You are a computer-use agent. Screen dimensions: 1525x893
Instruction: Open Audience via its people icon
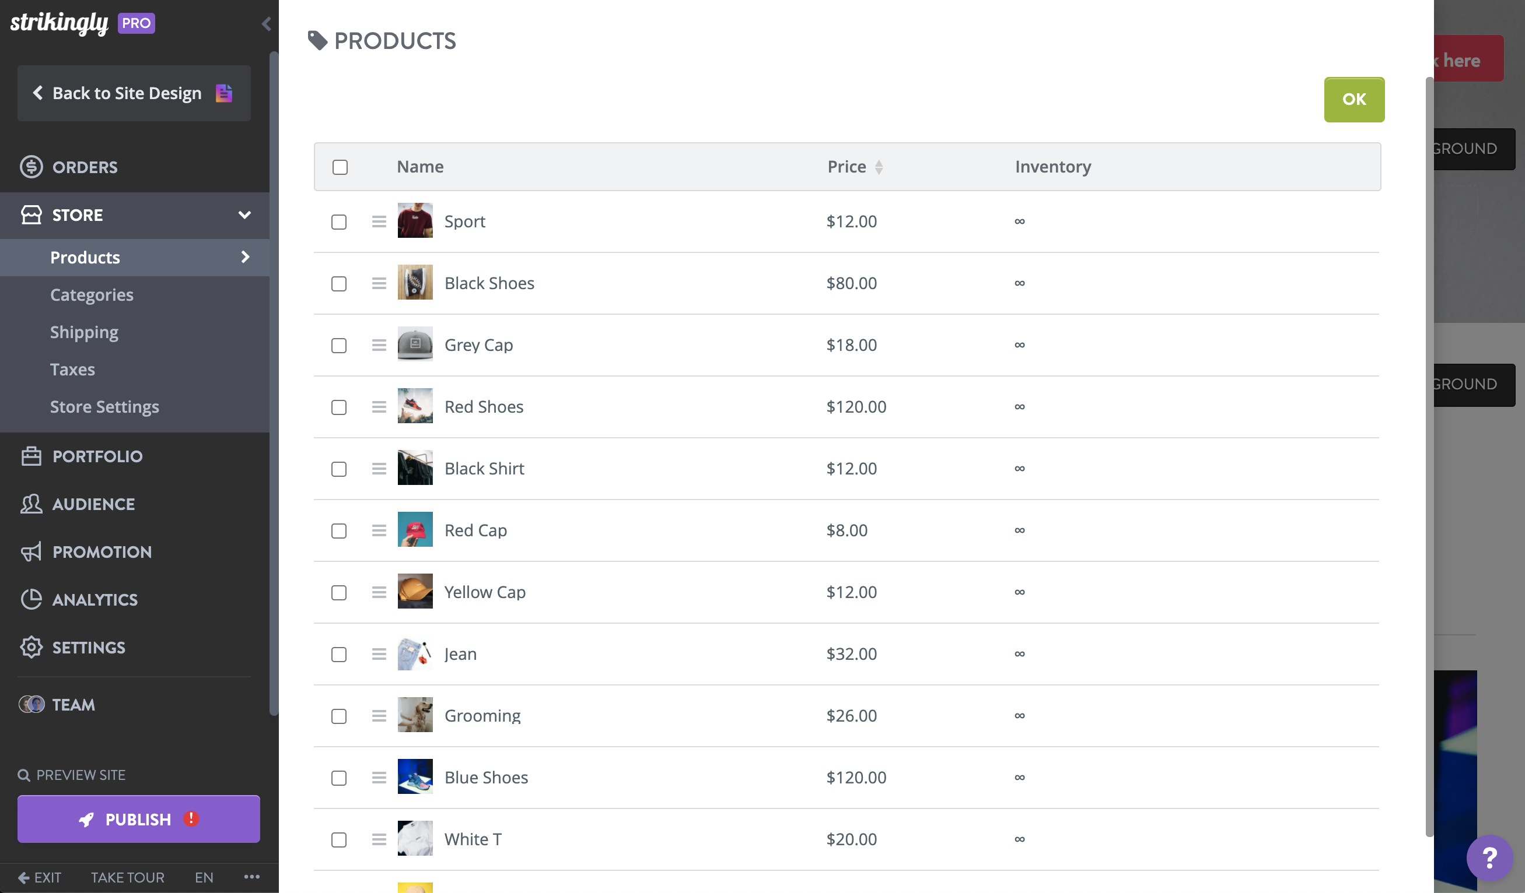tap(31, 504)
